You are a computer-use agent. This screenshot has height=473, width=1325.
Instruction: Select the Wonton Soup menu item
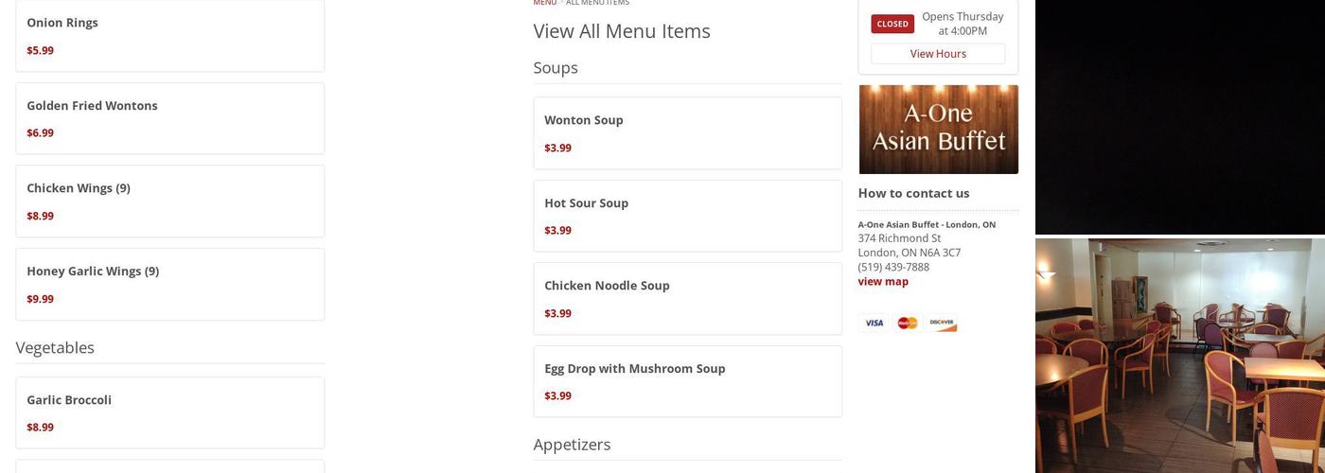tap(687, 132)
